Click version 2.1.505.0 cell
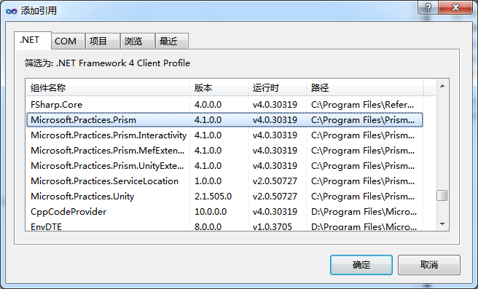Image resolution: width=478 pixels, height=289 pixels. (x=213, y=197)
